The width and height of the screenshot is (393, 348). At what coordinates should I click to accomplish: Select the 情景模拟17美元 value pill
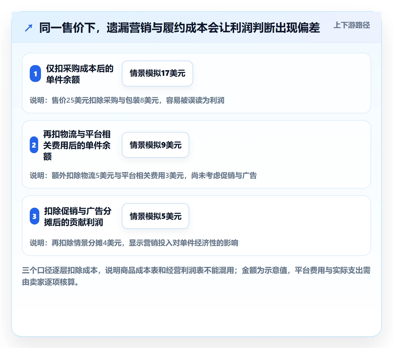click(157, 74)
